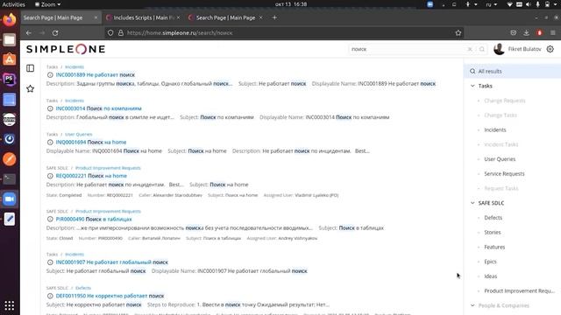The image size is (561, 315).
Task: Show applications grid in the dock
Action: [10, 305]
